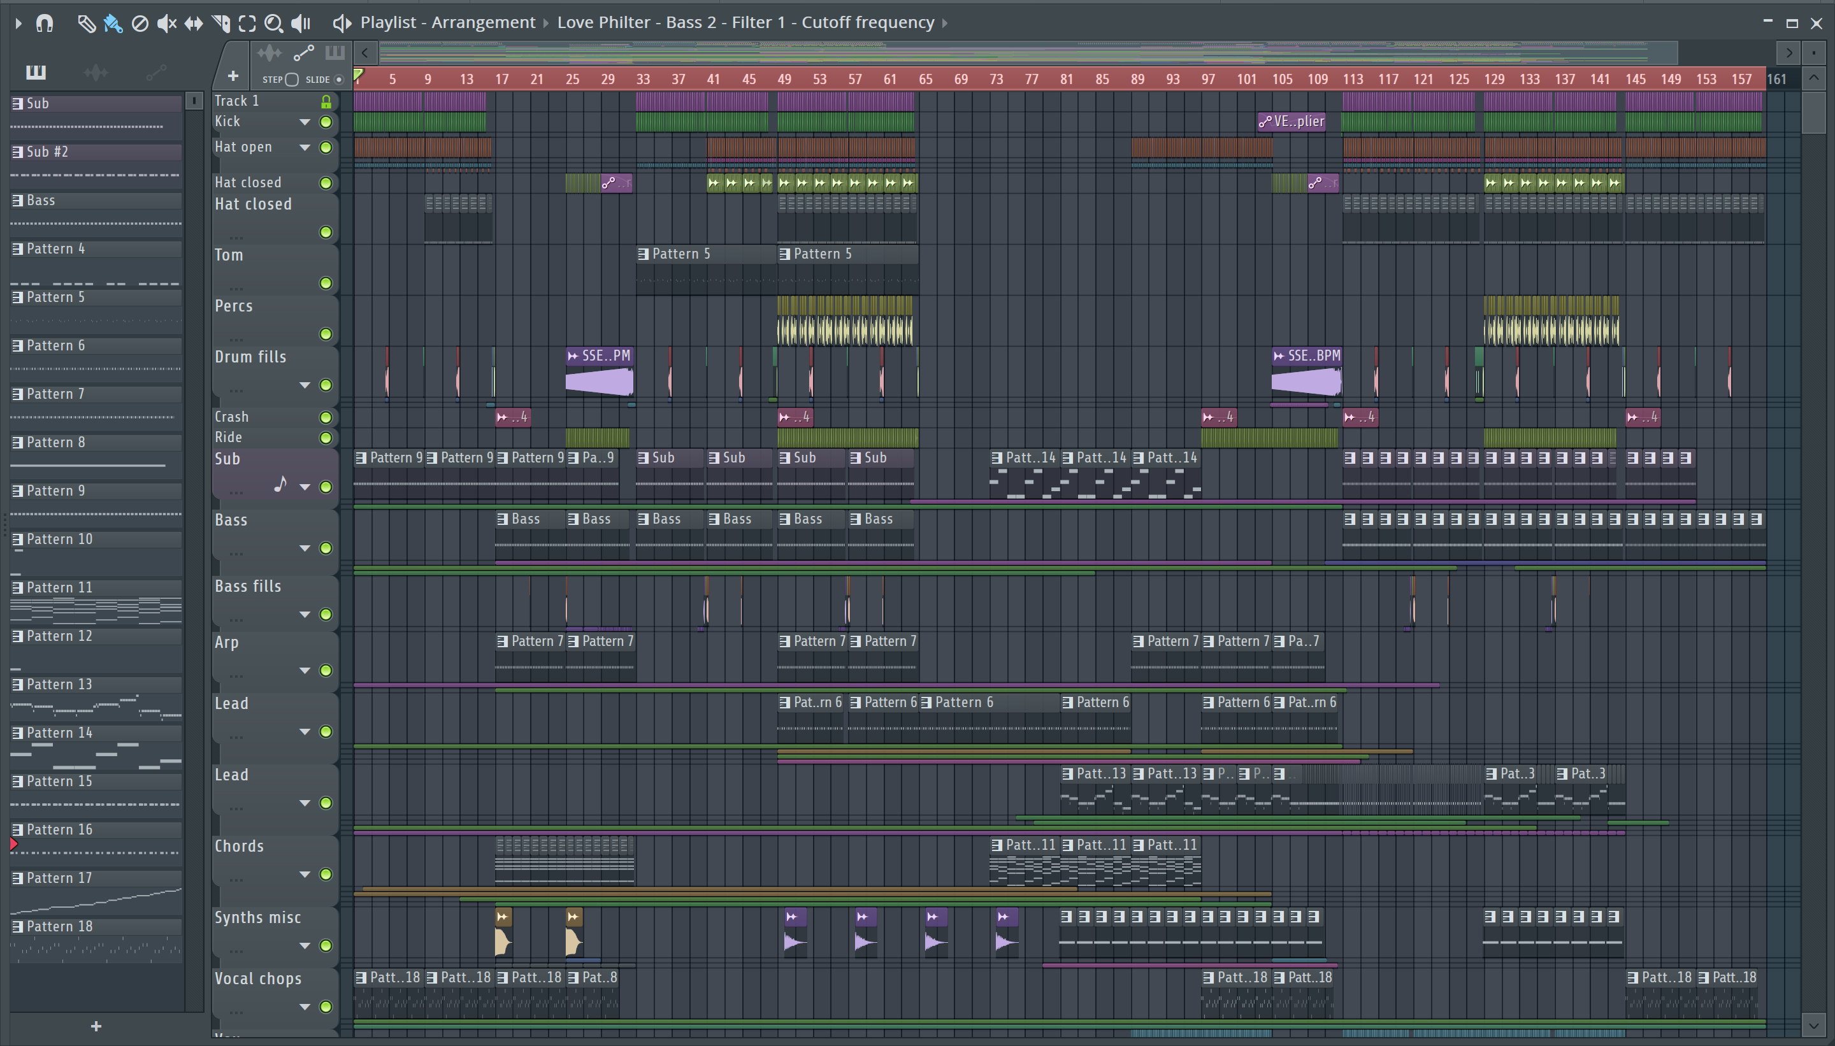Show audio clips in picker panel

(96, 71)
